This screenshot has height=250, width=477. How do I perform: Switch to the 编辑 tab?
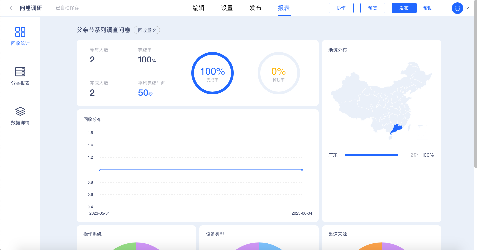click(x=199, y=8)
